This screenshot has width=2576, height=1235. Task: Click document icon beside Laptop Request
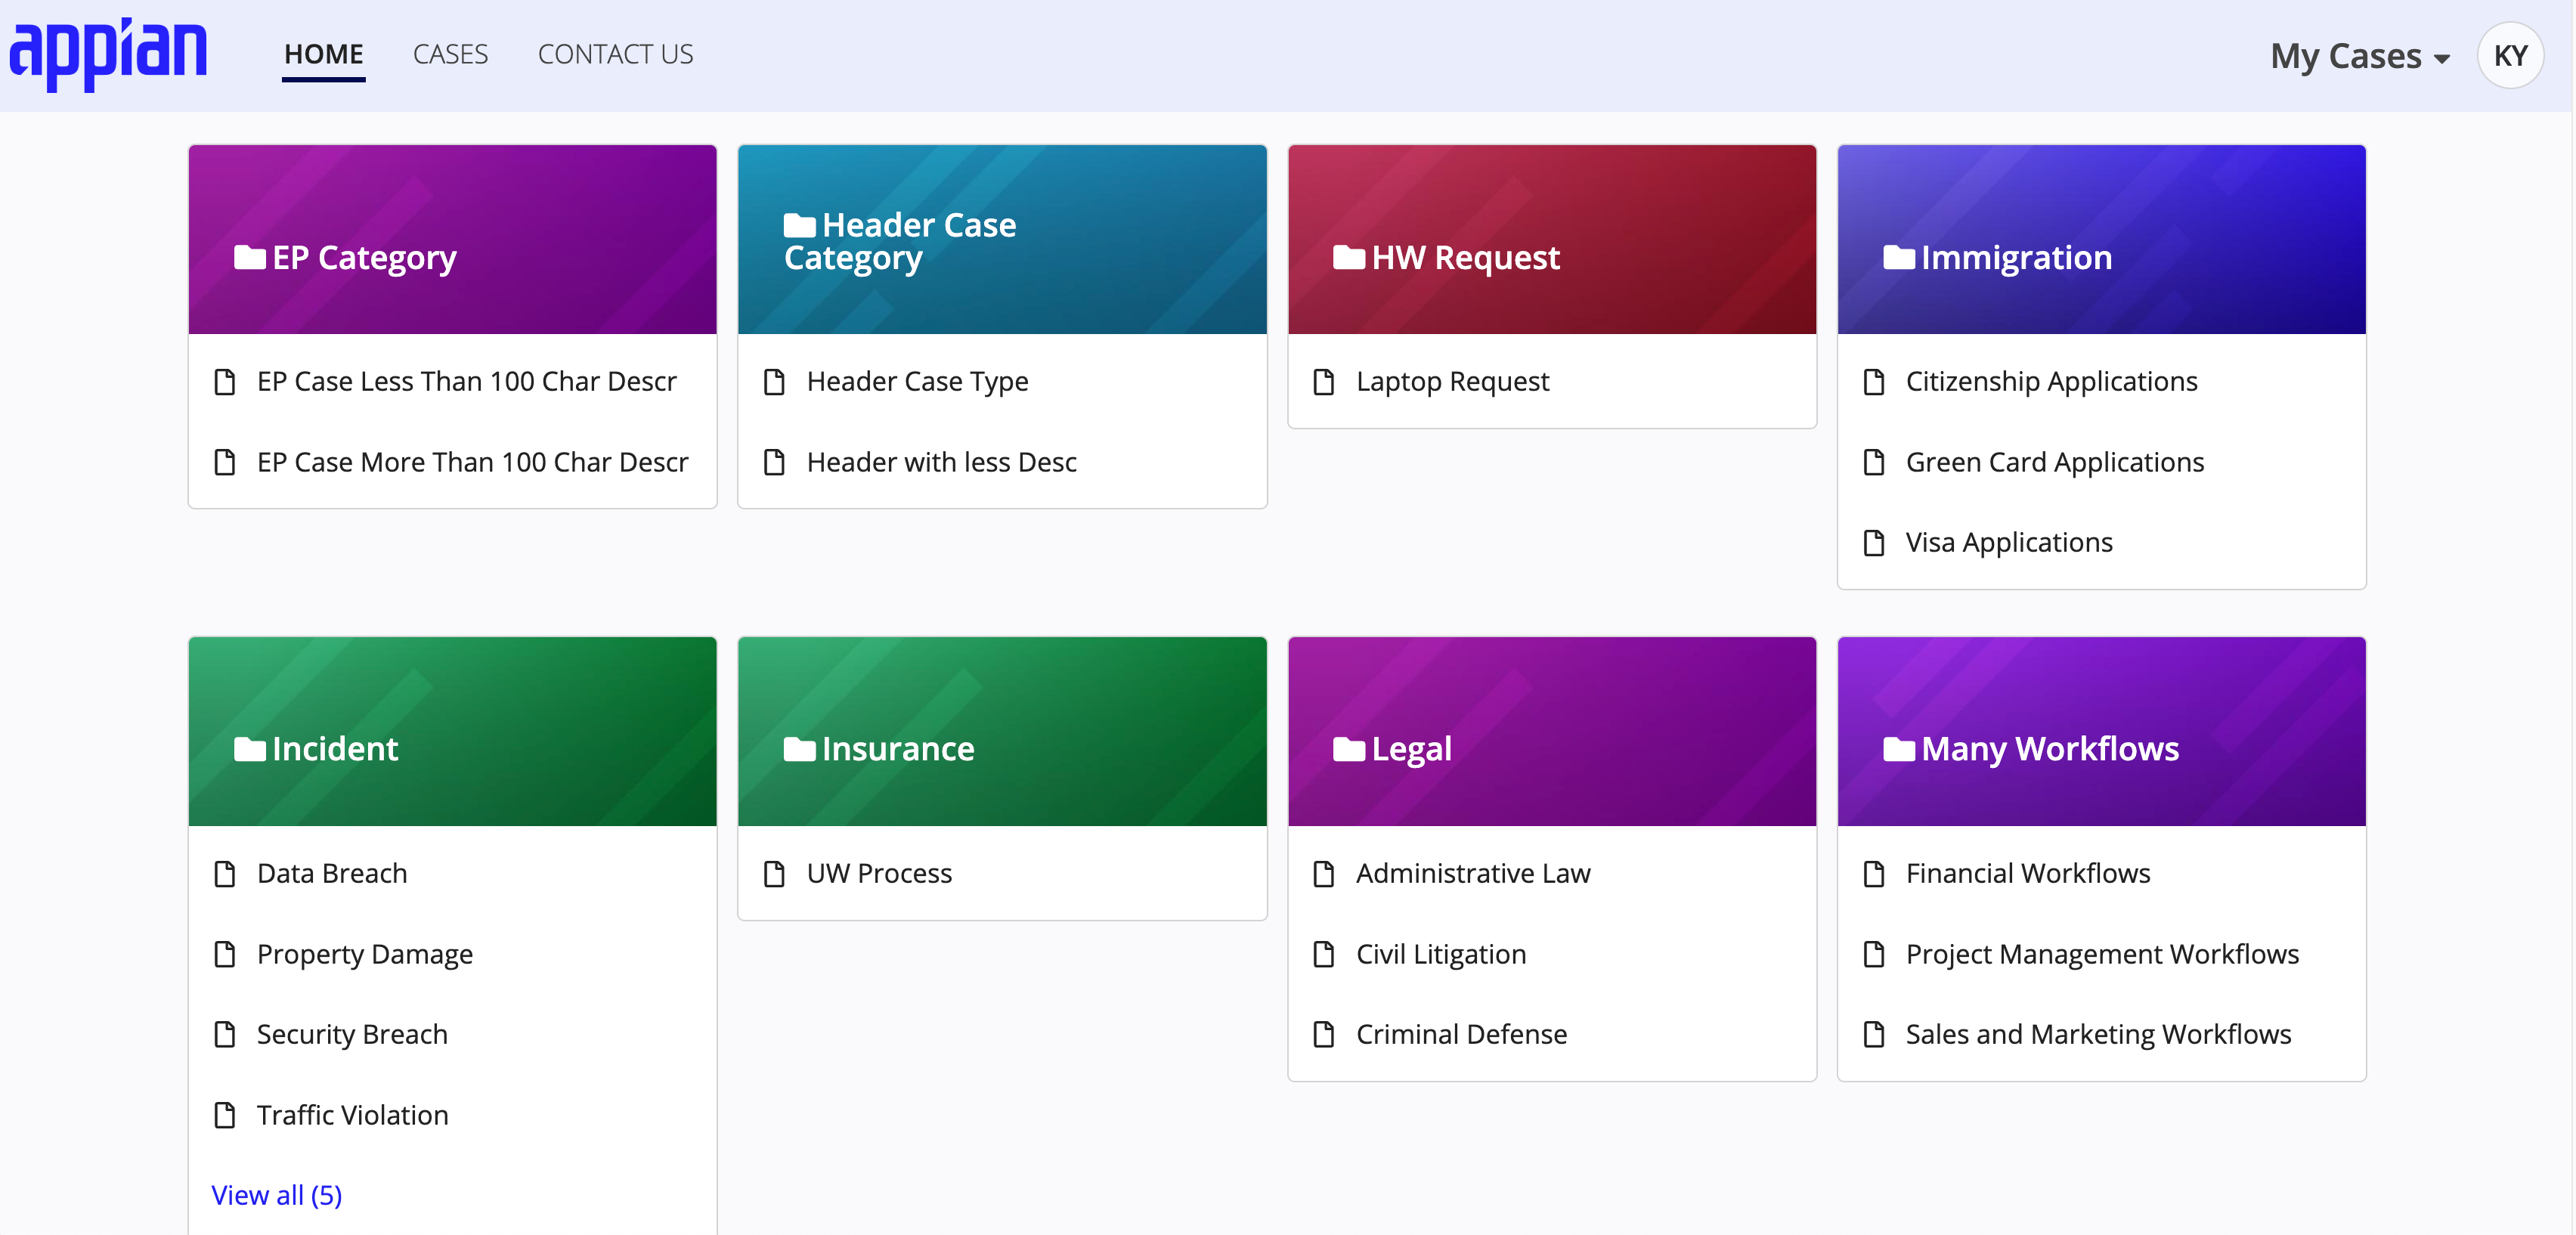[1324, 382]
